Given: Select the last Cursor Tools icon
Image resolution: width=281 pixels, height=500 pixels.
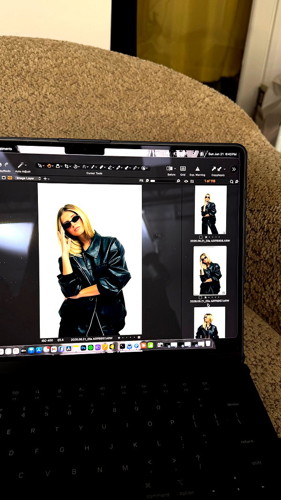Looking at the screenshot, I should [143, 168].
